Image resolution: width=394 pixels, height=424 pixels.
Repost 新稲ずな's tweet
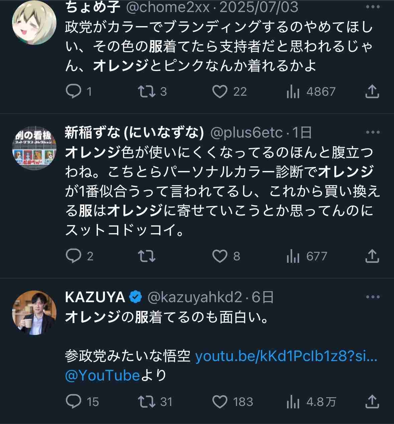pyautogui.click(x=147, y=256)
